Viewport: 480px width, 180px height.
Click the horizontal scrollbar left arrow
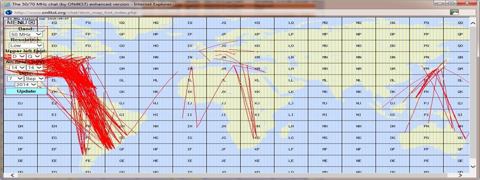(12, 175)
